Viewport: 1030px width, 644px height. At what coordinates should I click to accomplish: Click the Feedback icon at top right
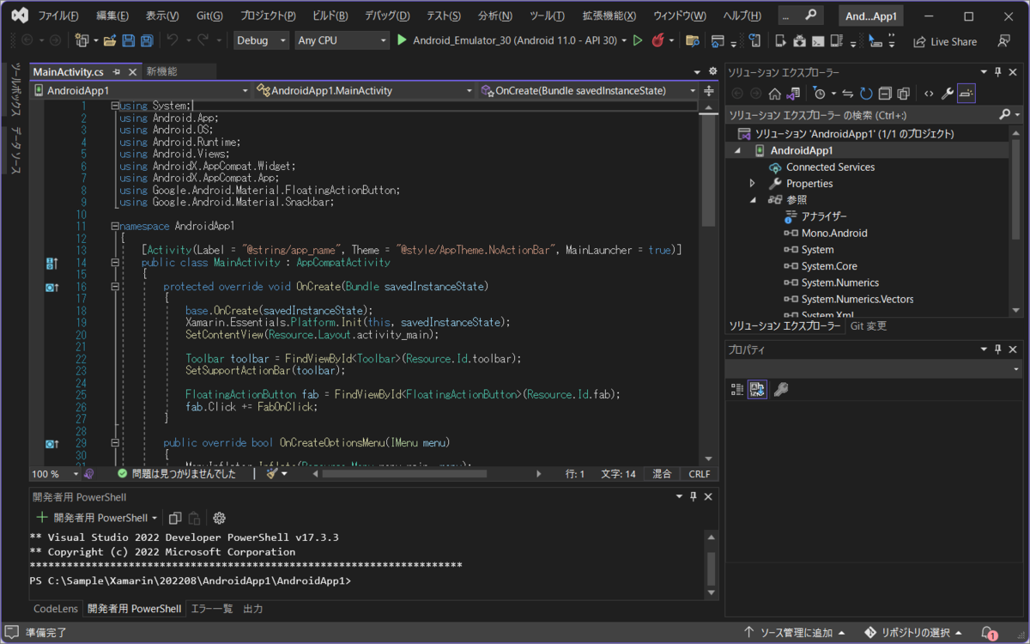point(1003,40)
